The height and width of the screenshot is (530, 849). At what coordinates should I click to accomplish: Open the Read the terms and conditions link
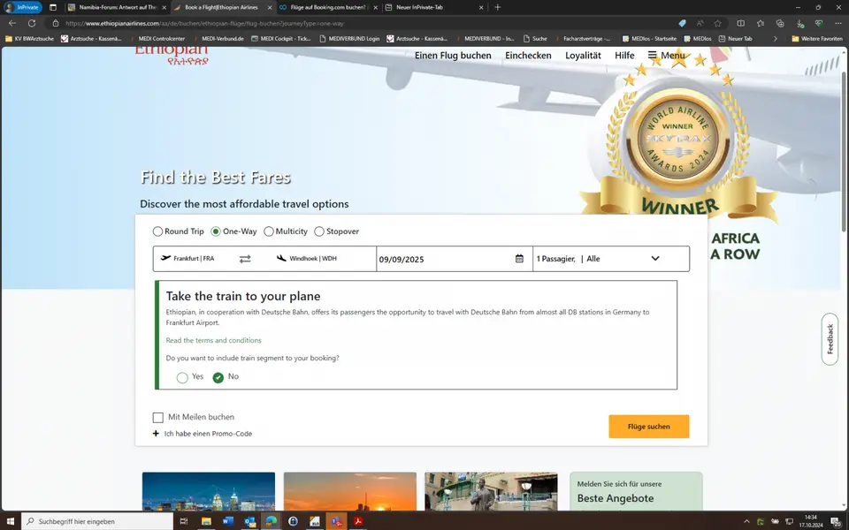213,340
